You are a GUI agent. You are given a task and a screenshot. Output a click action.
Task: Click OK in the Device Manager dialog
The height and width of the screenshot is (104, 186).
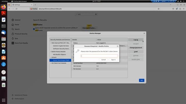coord(142,80)
